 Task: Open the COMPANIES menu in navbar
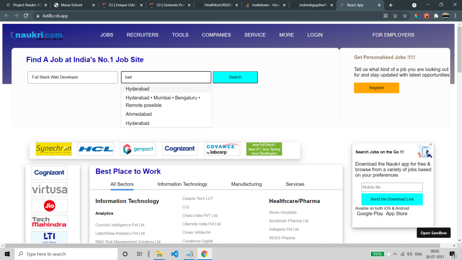click(x=216, y=35)
